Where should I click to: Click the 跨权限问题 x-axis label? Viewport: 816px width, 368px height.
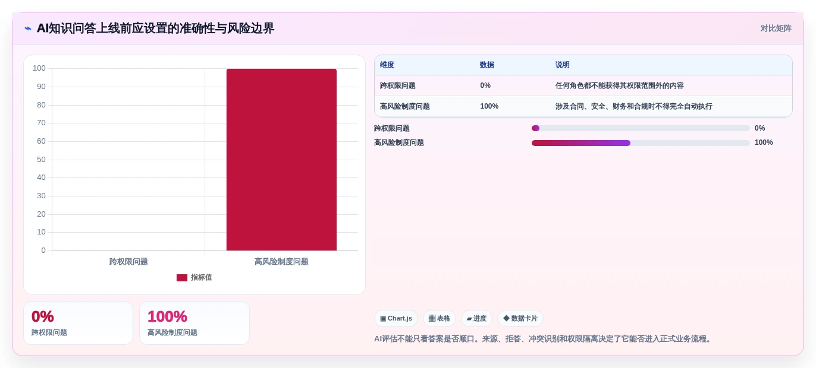128,262
